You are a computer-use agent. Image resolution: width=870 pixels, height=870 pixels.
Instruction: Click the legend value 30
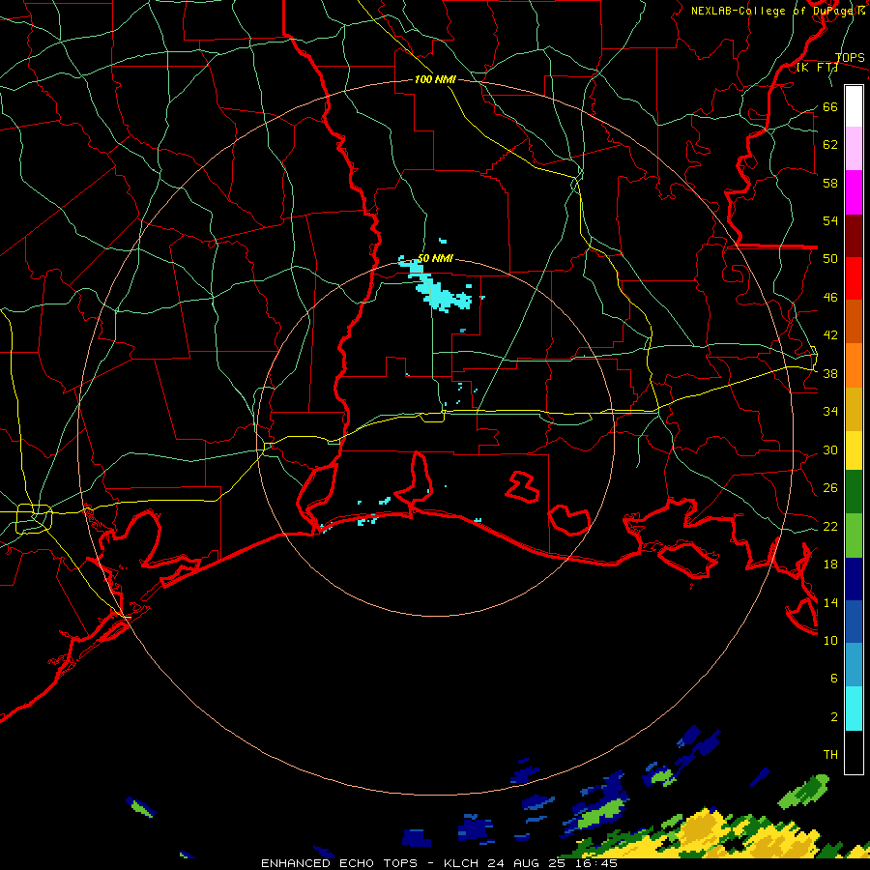click(830, 449)
